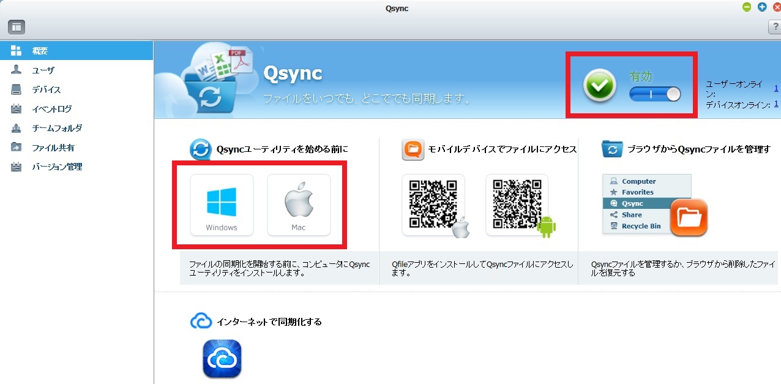This screenshot has width=781, height=384.
Task: Click the icon beside バージョン管理
Action: (17, 167)
